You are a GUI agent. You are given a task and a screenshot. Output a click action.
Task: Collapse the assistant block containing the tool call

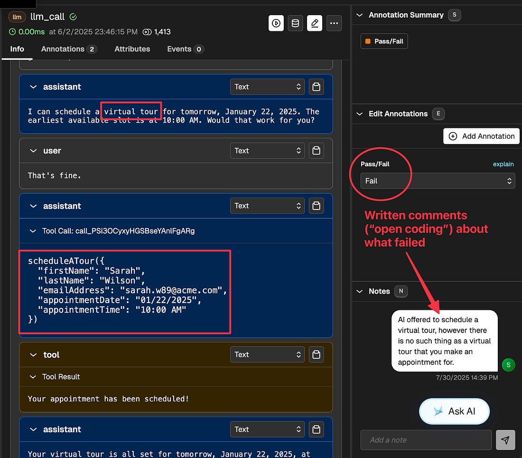33,206
